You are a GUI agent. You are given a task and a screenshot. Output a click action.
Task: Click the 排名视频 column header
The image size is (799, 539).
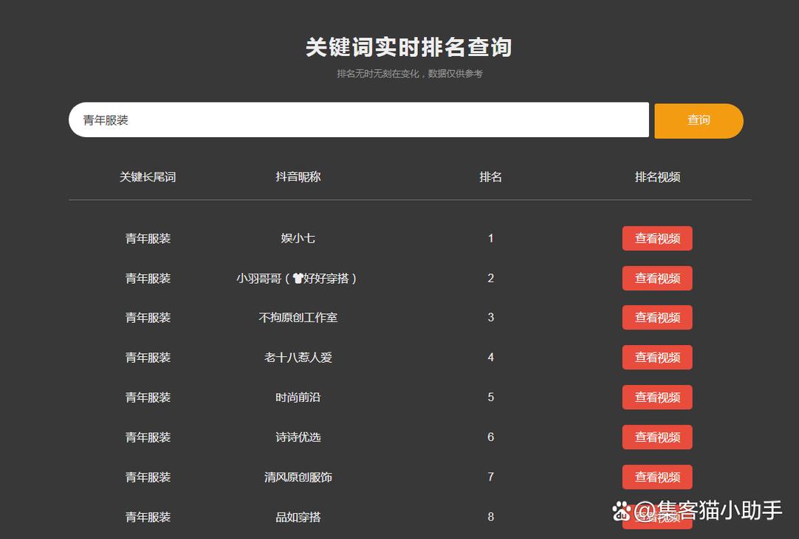coord(657,177)
